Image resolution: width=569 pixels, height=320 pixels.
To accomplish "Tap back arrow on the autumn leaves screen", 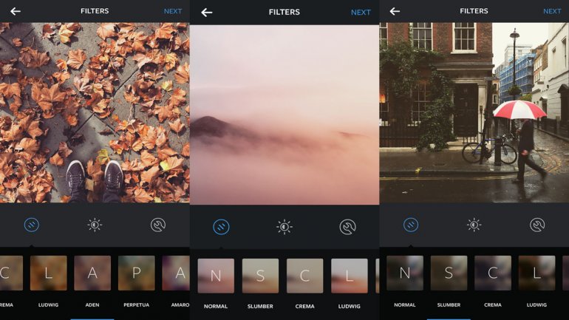I will [x=15, y=11].
